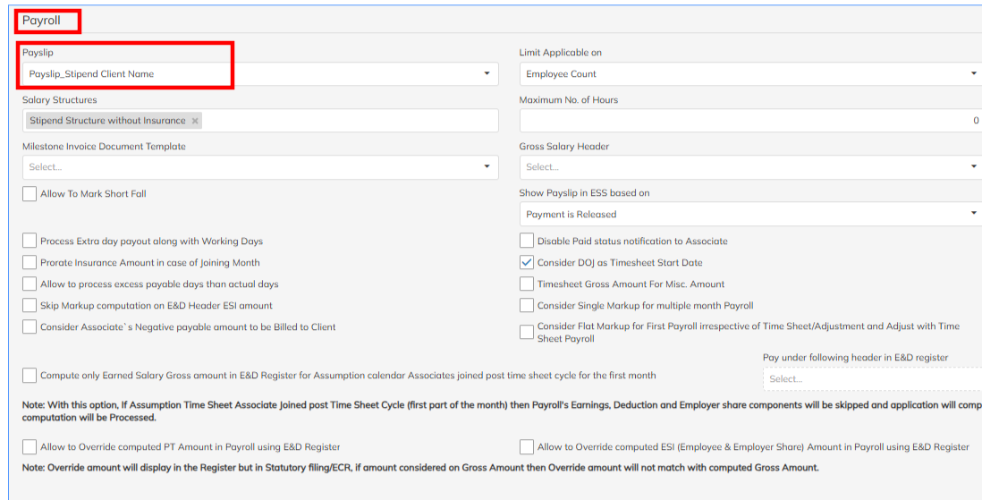The height and width of the screenshot is (500, 982).
Task: Check Disable Paid status notification to Associate
Action: click(x=528, y=242)
